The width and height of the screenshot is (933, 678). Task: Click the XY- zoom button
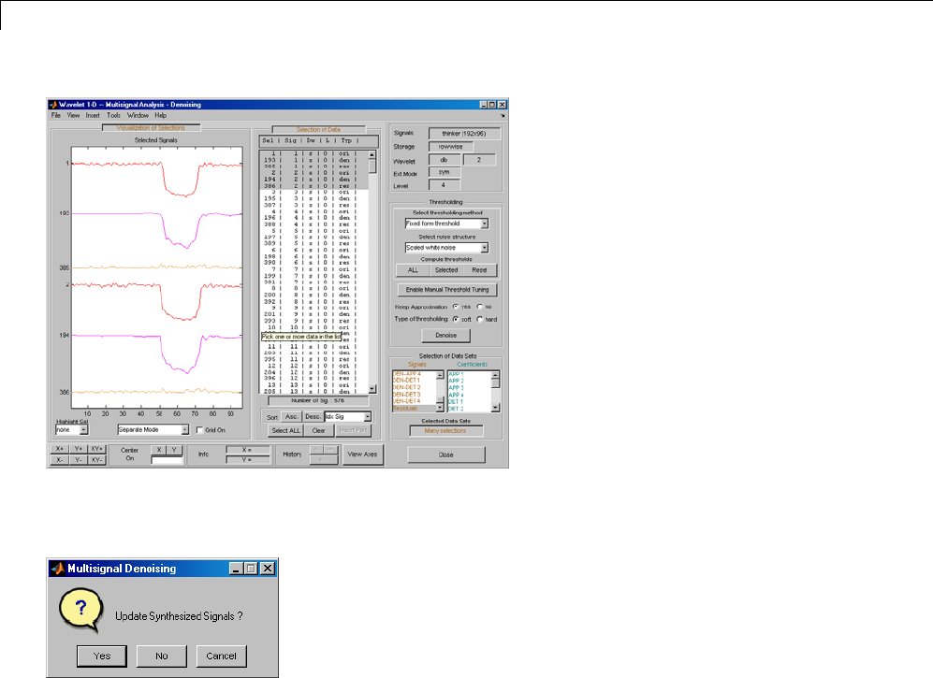point(97,460)
